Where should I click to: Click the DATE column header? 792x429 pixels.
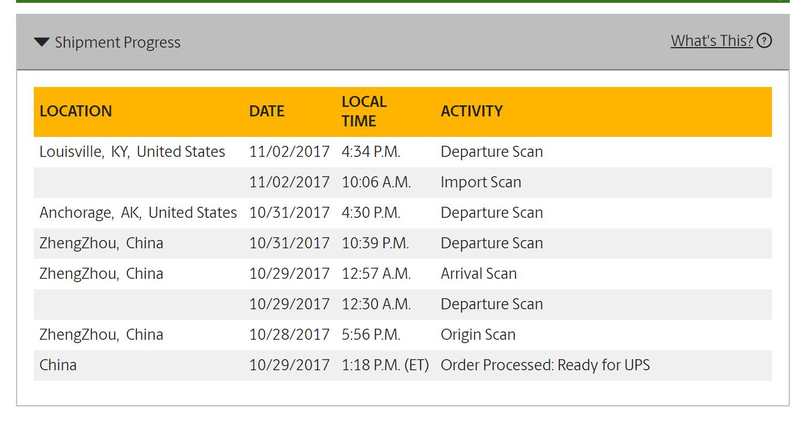[x=267, y=111]
